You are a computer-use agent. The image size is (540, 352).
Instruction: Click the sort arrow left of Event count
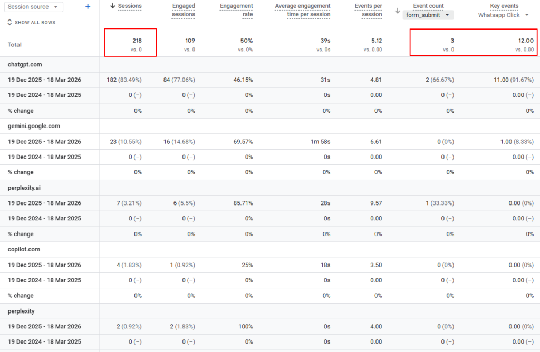pyautogui.click(x=397, y=11)
